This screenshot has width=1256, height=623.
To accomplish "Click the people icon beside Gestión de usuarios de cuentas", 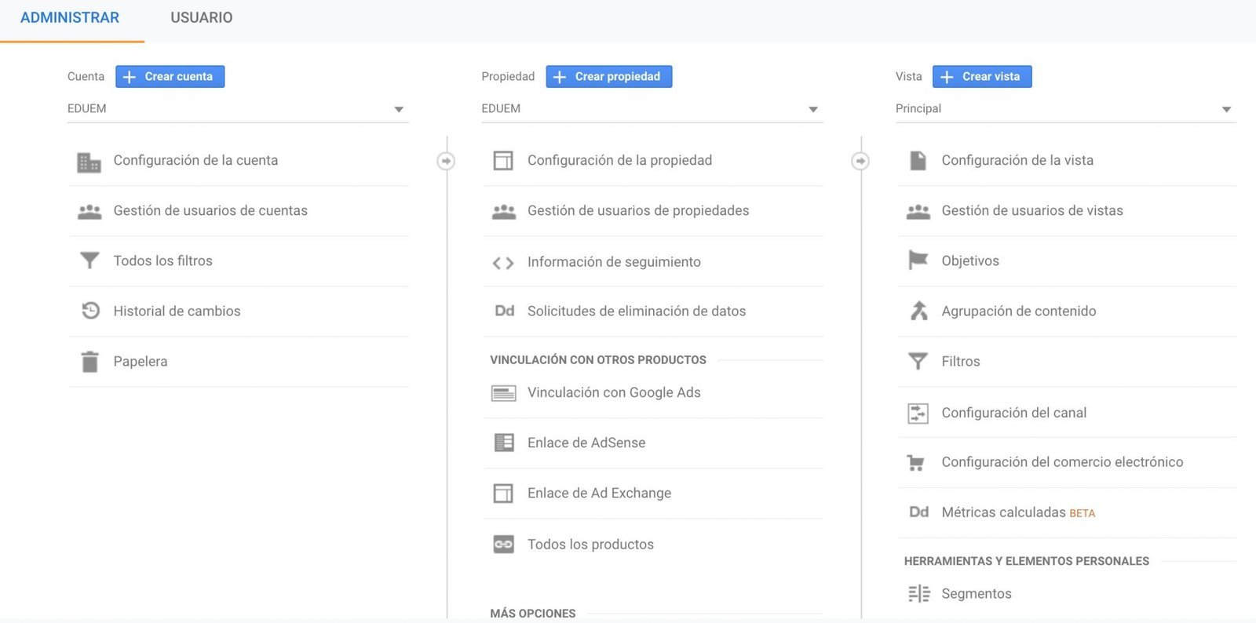I will tap(89, 212).
